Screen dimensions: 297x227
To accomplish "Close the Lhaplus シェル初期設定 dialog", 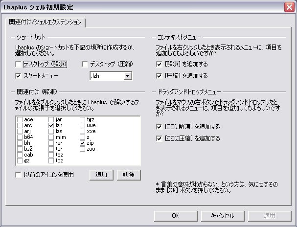I will tap(289, 7).
